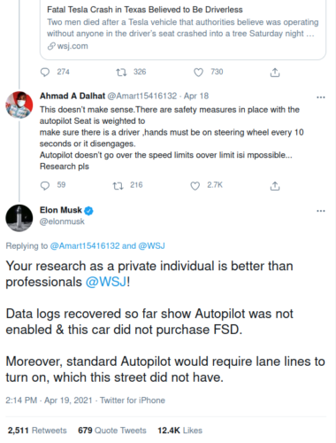Click reply icon on WSJ tweet with 274 replies
Viewport: 336px width, 443px height.
coord(45,72)
